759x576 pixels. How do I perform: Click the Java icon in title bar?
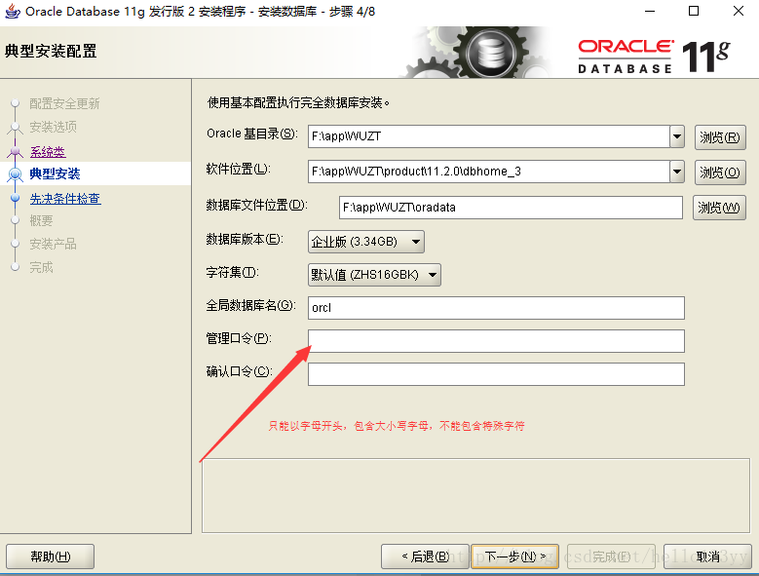click(x=12, y=11)
